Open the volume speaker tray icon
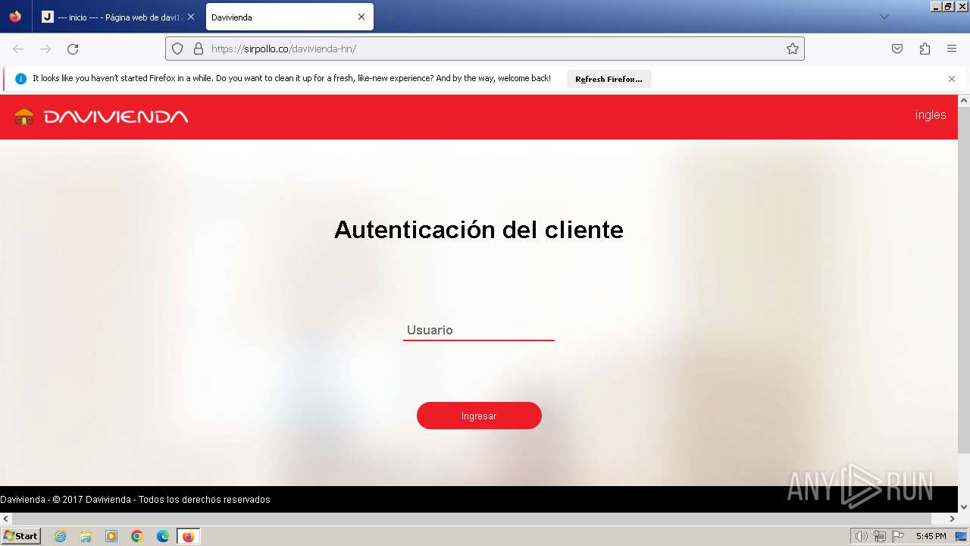Screen dimensions: 970x546 tap(861, 536)
